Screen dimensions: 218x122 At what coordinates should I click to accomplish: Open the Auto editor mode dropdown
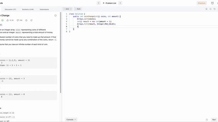point(78,9)
